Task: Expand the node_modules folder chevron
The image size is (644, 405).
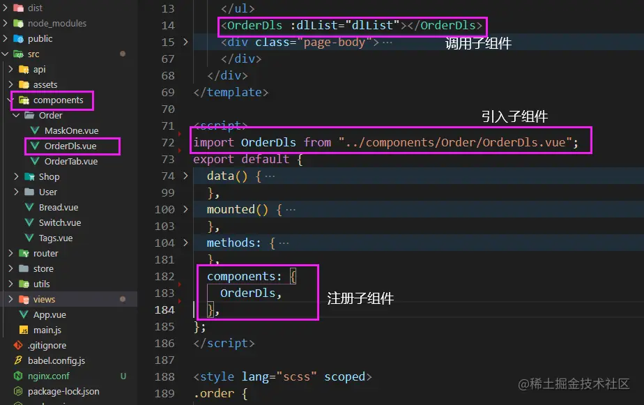Action: (6, 23)
